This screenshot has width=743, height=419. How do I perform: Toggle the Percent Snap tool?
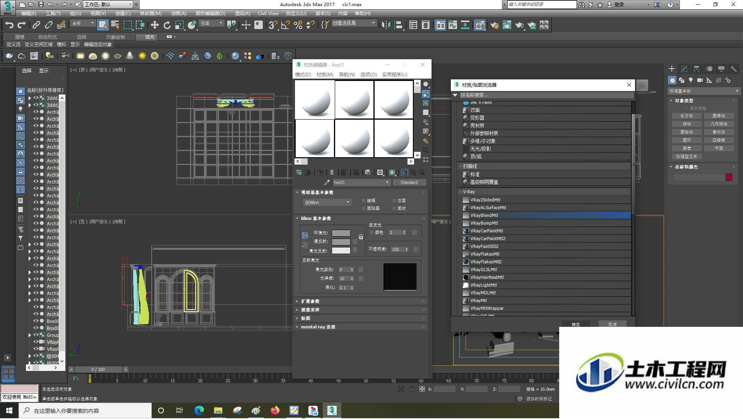tap(298, 26)
